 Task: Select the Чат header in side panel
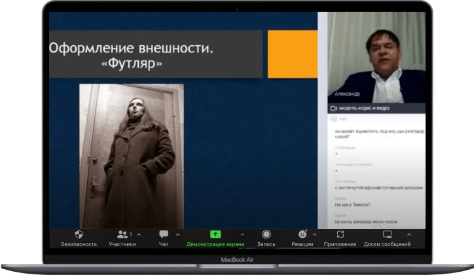click(344, 120)
